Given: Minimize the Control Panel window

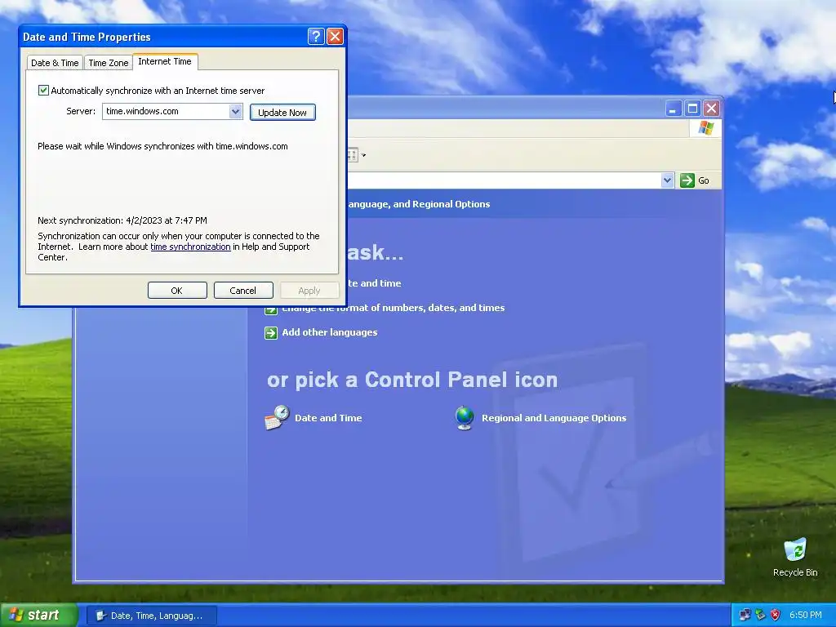Looking at the screenshot, I should coord(674,109).
